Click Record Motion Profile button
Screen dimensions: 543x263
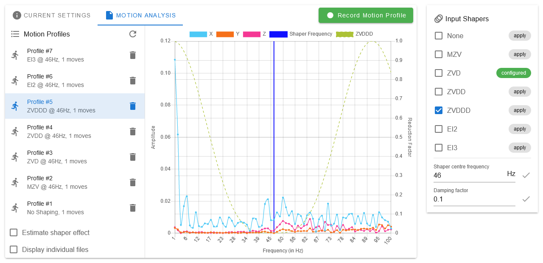coord(366,15)
